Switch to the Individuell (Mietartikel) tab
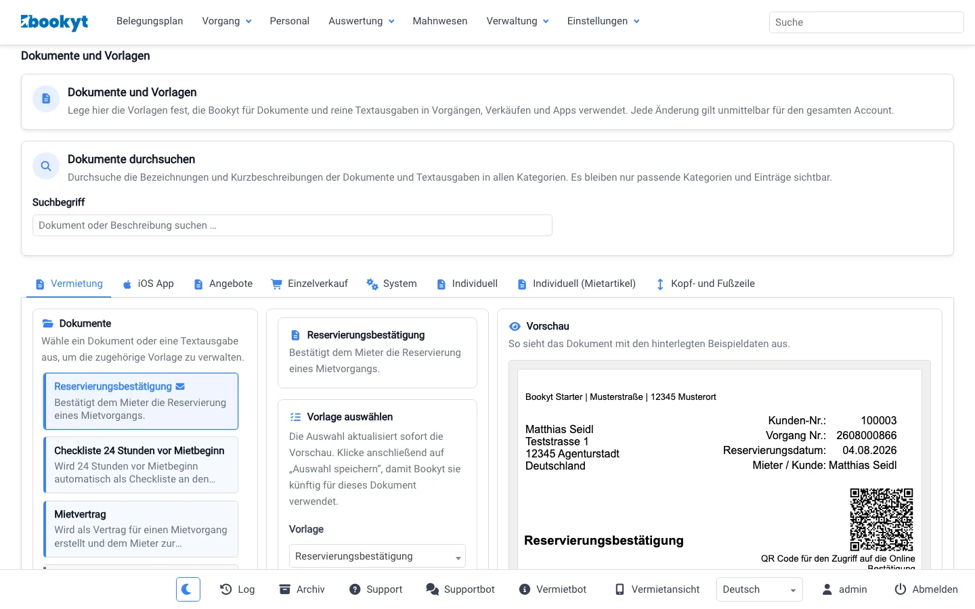The width and height of the screenshot is (975, 609). pyautogui.click(x=577, y=284)
